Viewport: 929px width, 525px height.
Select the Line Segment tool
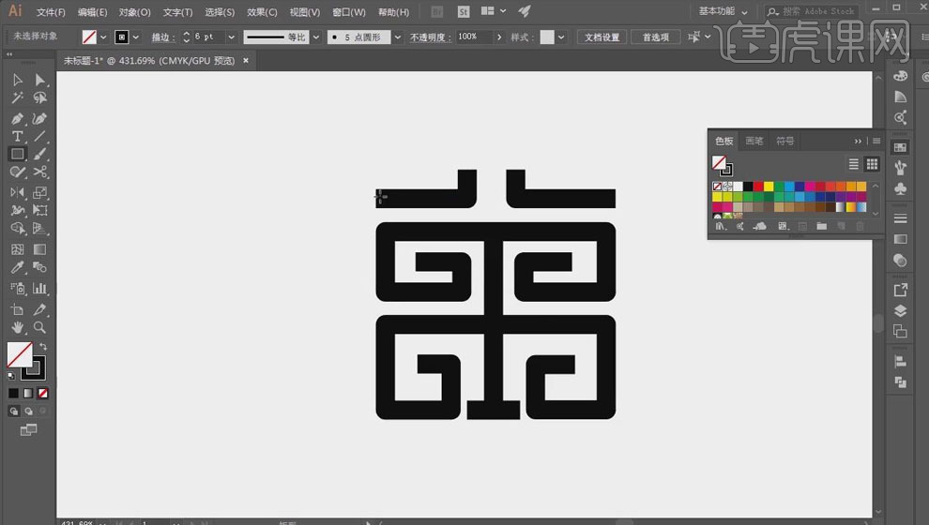click(x=39, y=136)
